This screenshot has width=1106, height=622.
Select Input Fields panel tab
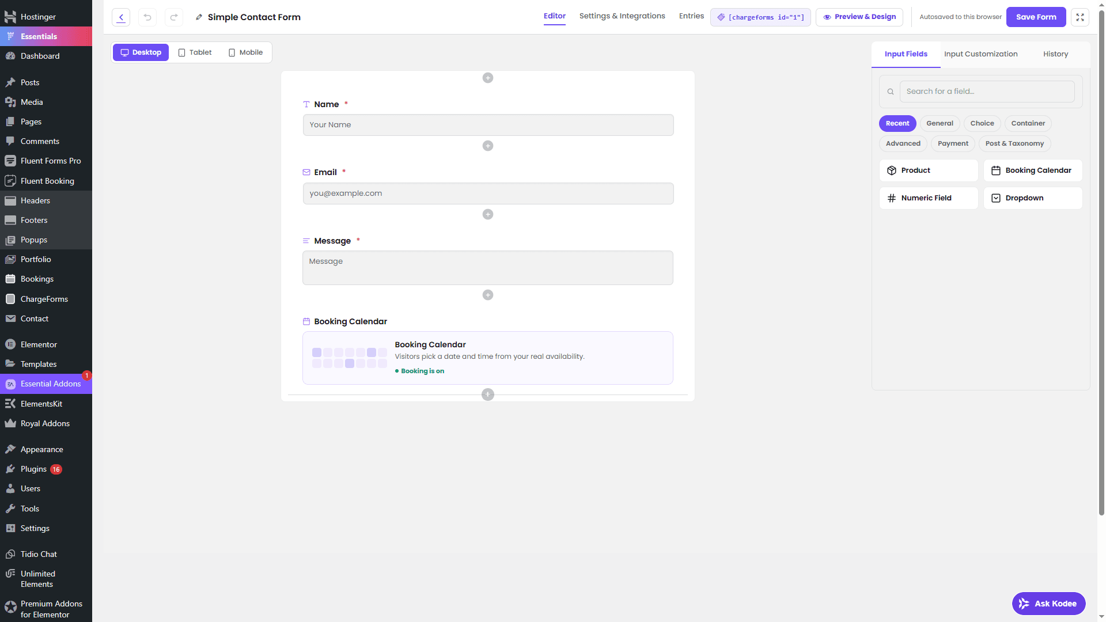[906, 54]
